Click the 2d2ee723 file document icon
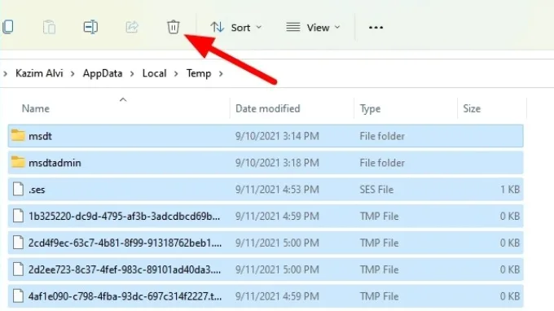Screen dimensions: 554x311 (18, 269)
